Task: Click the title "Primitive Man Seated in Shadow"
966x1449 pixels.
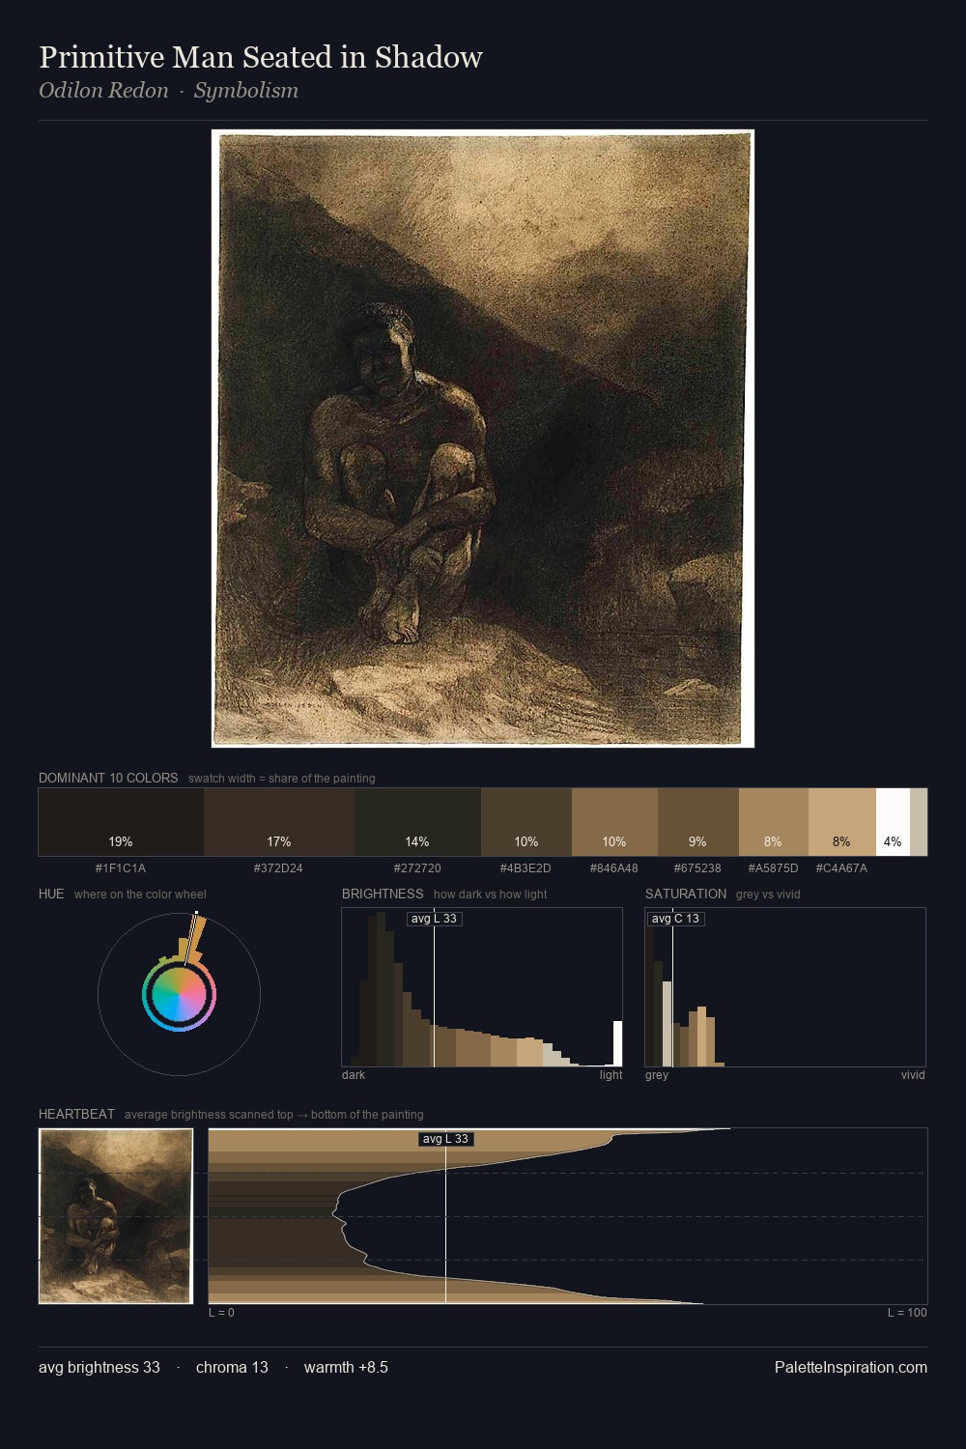Action: pyautogui.click(x=261, y=57)
